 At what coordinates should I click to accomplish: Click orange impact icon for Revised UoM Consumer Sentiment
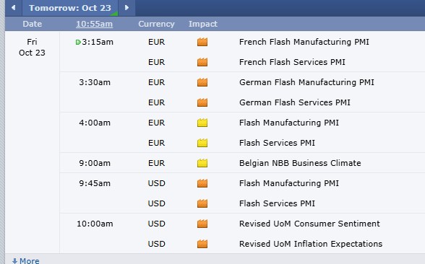[x=202, y=224]
